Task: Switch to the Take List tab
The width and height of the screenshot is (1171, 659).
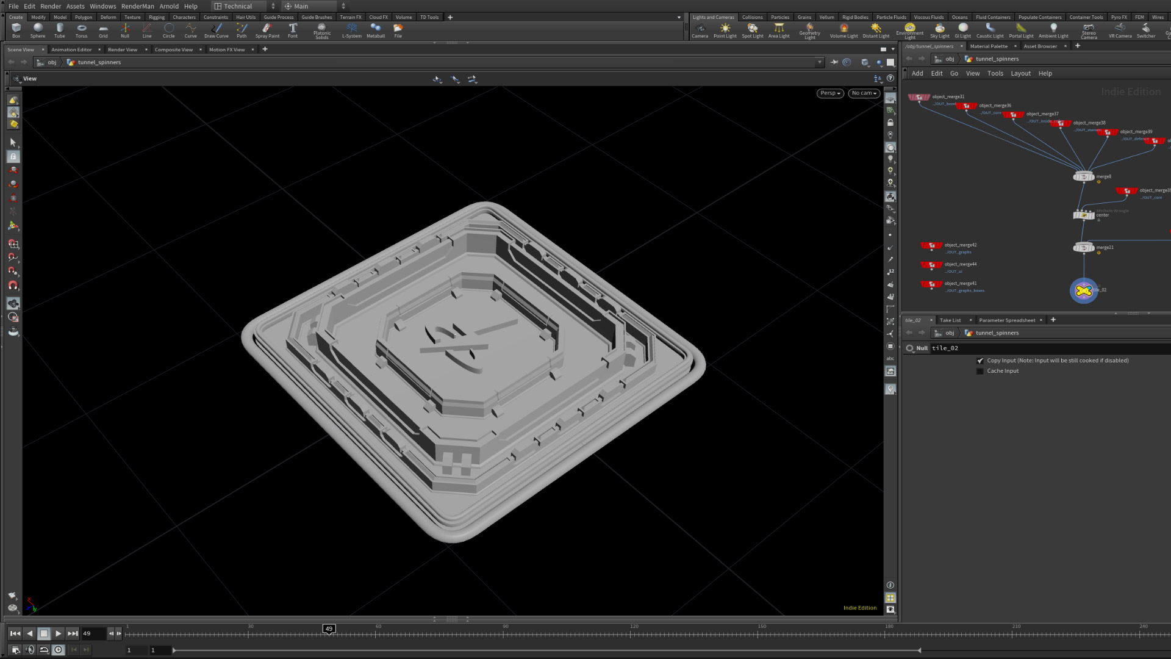Action: (x=950, y=320)
